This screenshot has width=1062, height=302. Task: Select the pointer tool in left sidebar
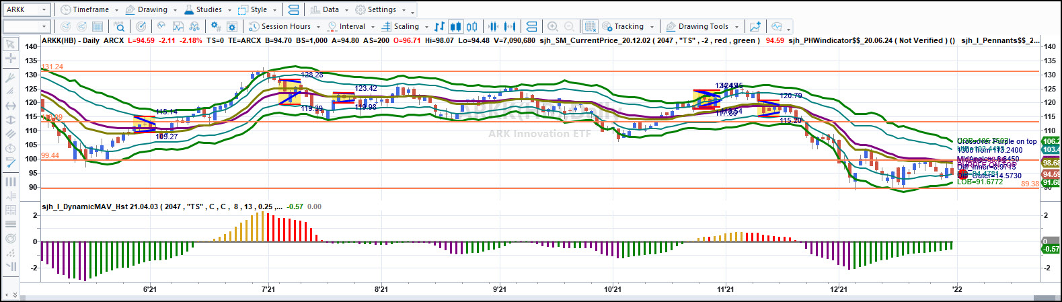(x=10, y=44)
